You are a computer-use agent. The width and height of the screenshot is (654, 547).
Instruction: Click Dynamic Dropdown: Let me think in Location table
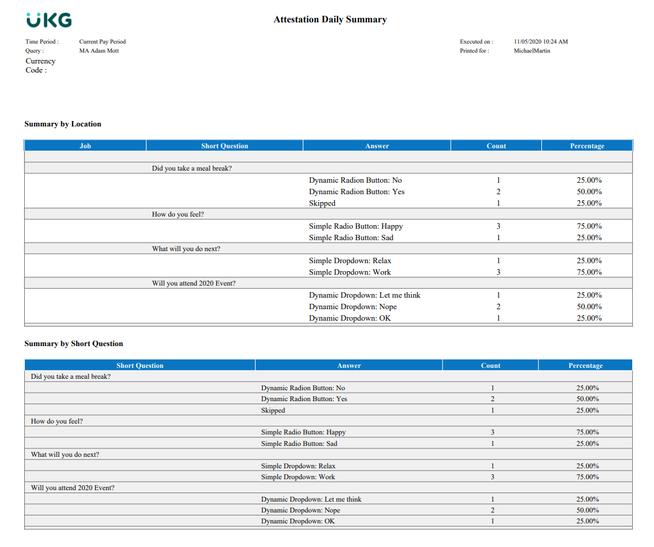[365, 295]
